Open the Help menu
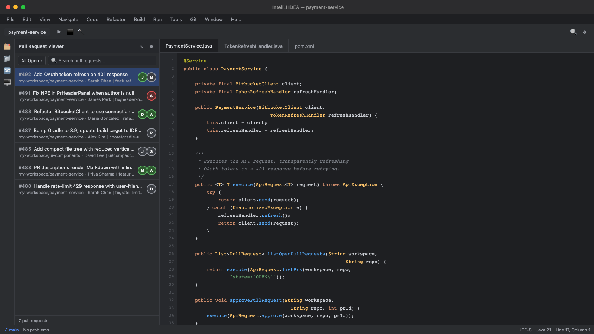Viewport: 594px width, 334px height. pos(236,19)
